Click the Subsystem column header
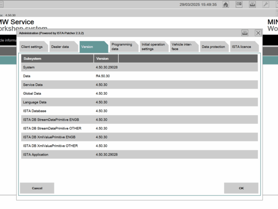Image resolution: width=278 pixels, height=209 pixels. pyautogui.click(x=57, y=59)
